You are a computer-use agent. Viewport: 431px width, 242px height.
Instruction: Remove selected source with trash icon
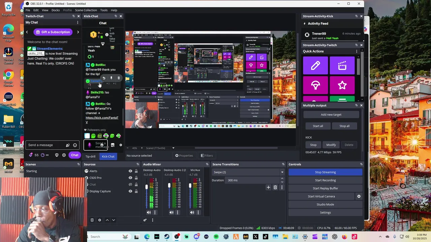92,220
